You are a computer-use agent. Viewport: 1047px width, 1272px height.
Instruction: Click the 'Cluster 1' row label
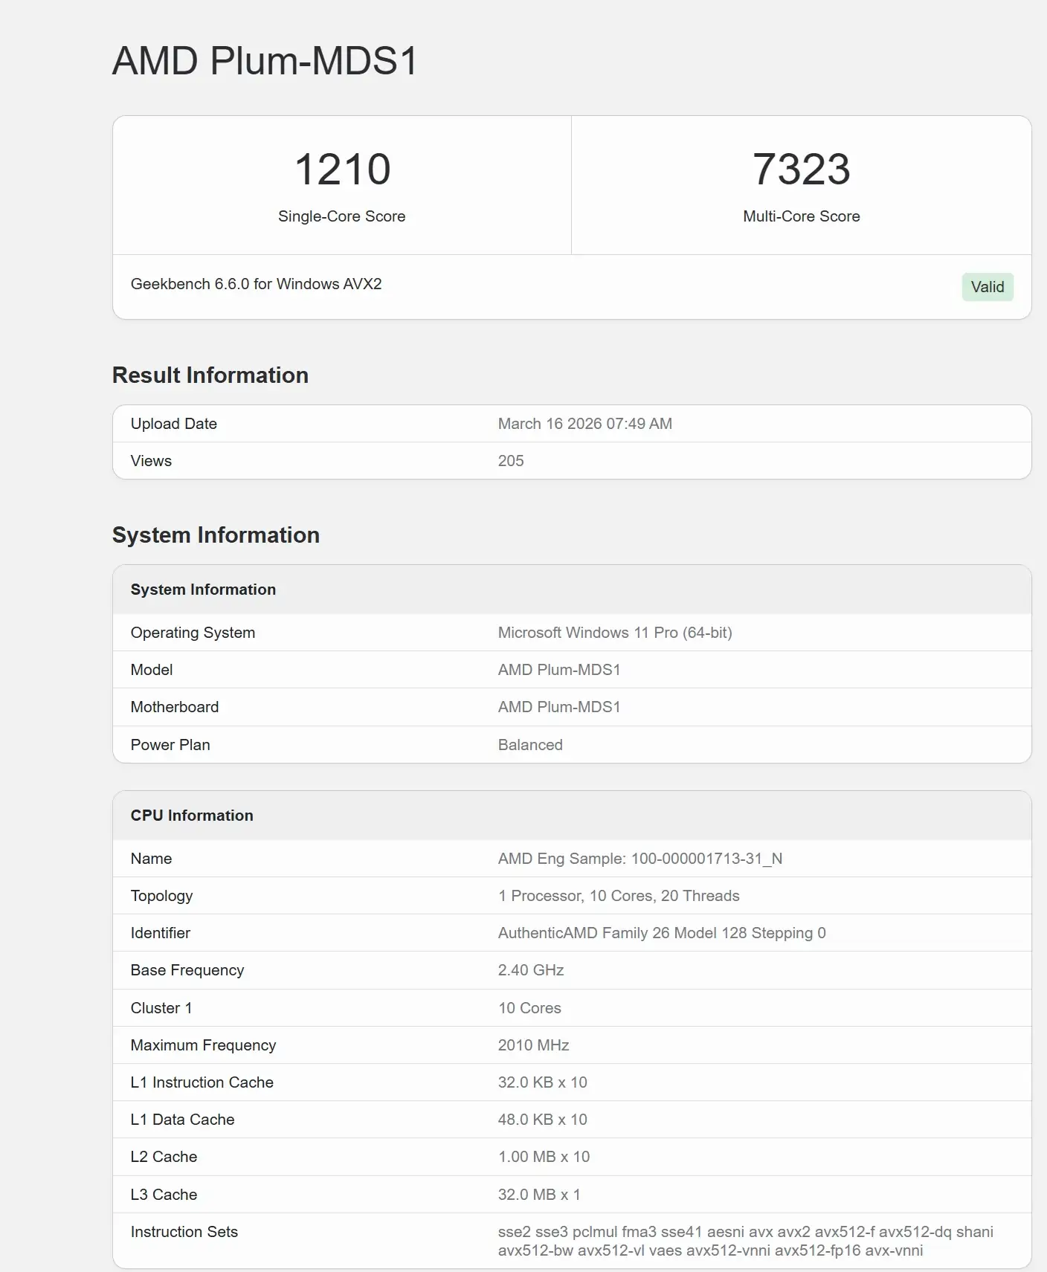[x=161, y=1008]
